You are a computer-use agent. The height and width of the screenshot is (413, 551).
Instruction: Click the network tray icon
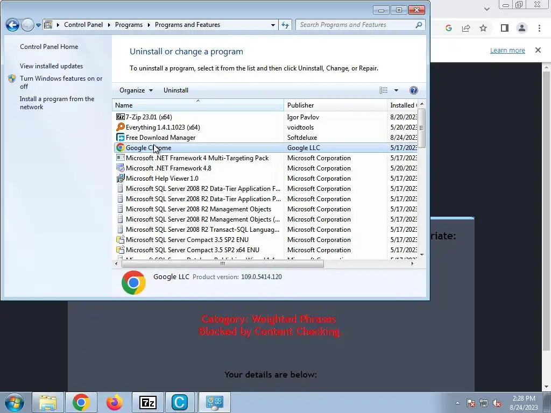pos(484,403)
